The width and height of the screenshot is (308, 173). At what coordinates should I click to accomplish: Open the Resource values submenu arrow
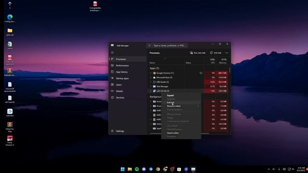coord(198,106)
